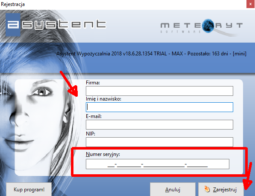Click into the NIP text field
The height and width of the screenshot is (196, 255).
[159, 142]
